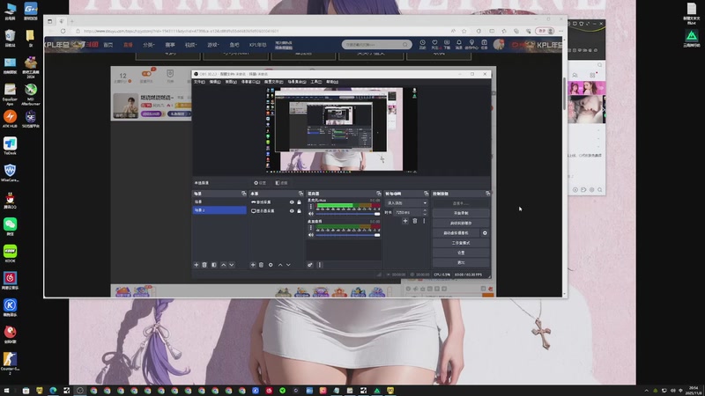Image resolution: width=705 pixels, height=396 pixels.
Task: Move source down in Sources panel
Action: click(288, 265)
